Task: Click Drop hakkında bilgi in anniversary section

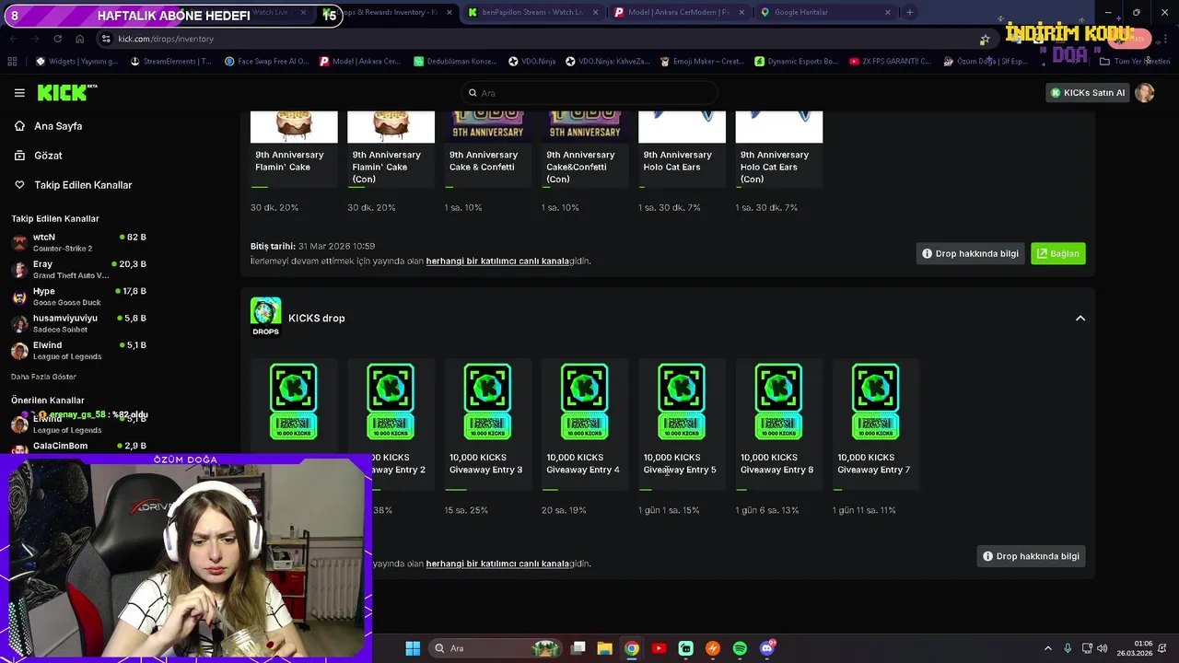Action: [970, 253]
